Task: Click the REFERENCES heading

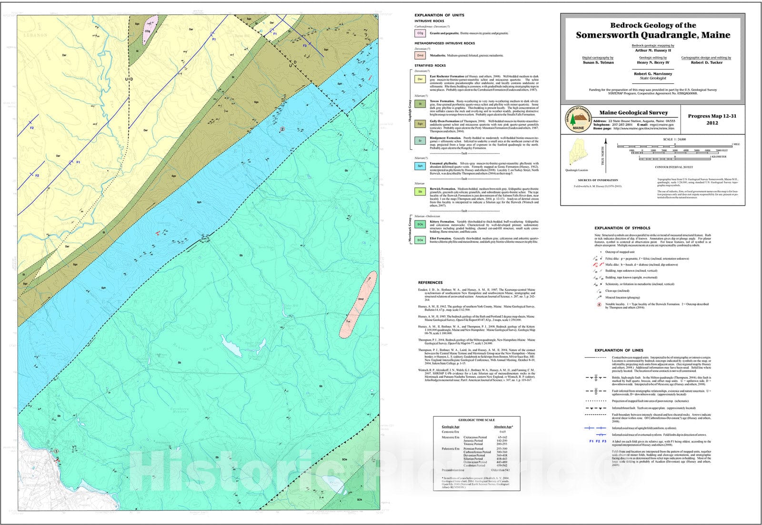Action: point(430,283)
